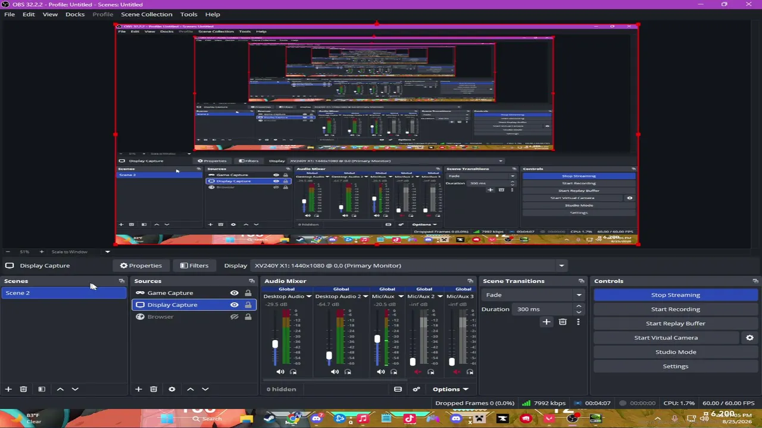Decrease transition duration with down stepper
The image size is (762, 428).
coord(579,312)
